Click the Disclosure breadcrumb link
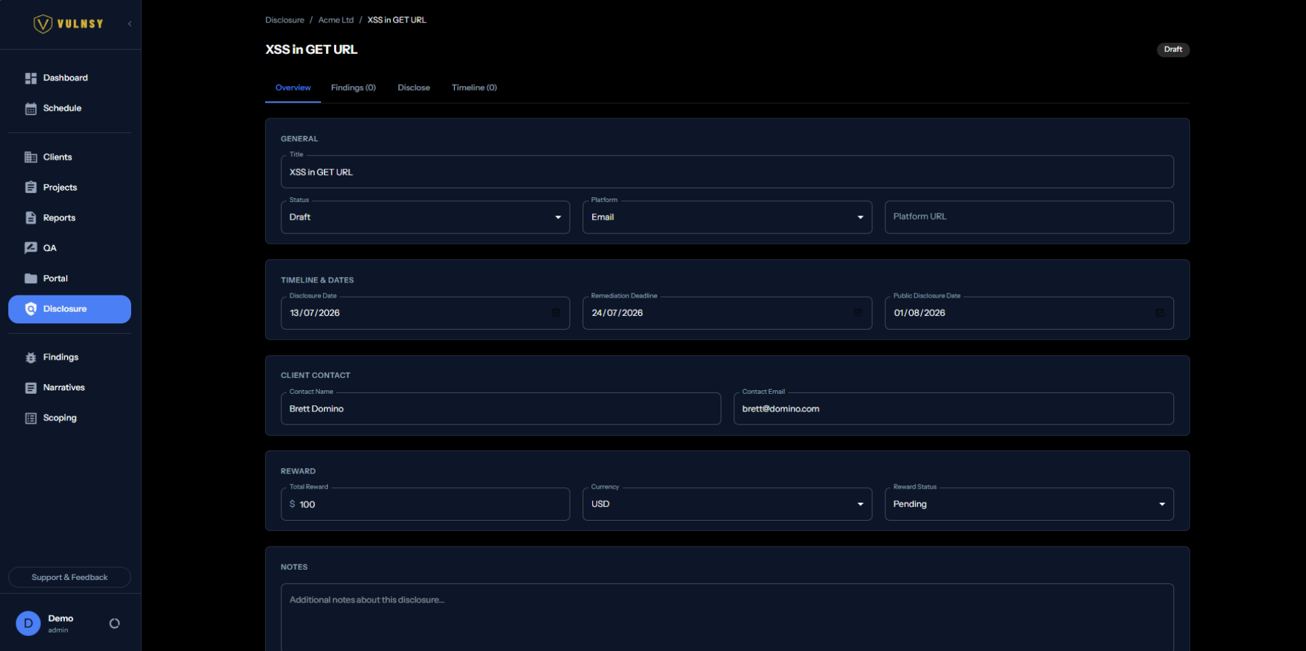1306x651 pixels. pyautogui.click(x=285, y=20)
